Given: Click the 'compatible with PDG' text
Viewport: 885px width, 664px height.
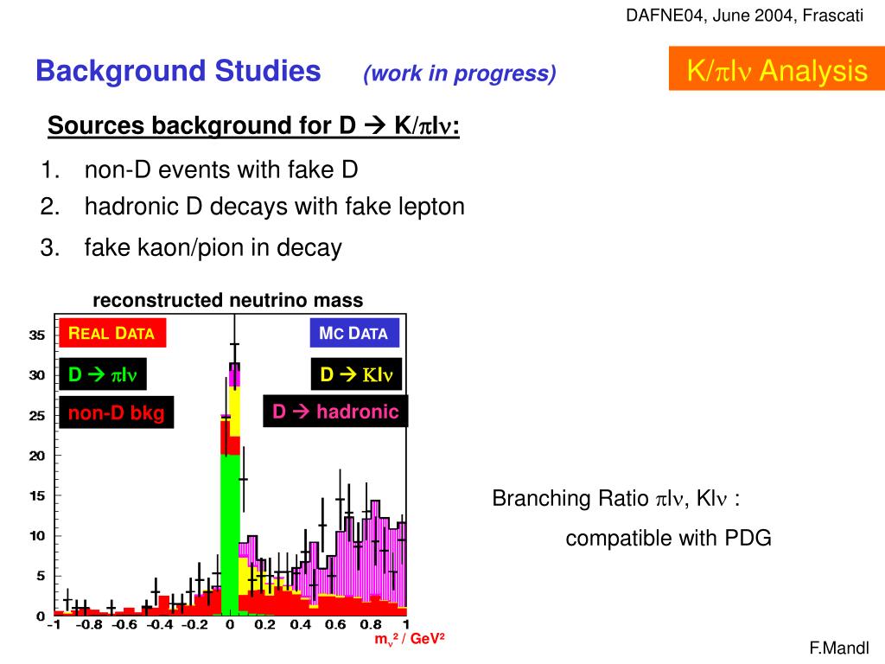Looking at the screenshot, I should [x=668, y=538].
